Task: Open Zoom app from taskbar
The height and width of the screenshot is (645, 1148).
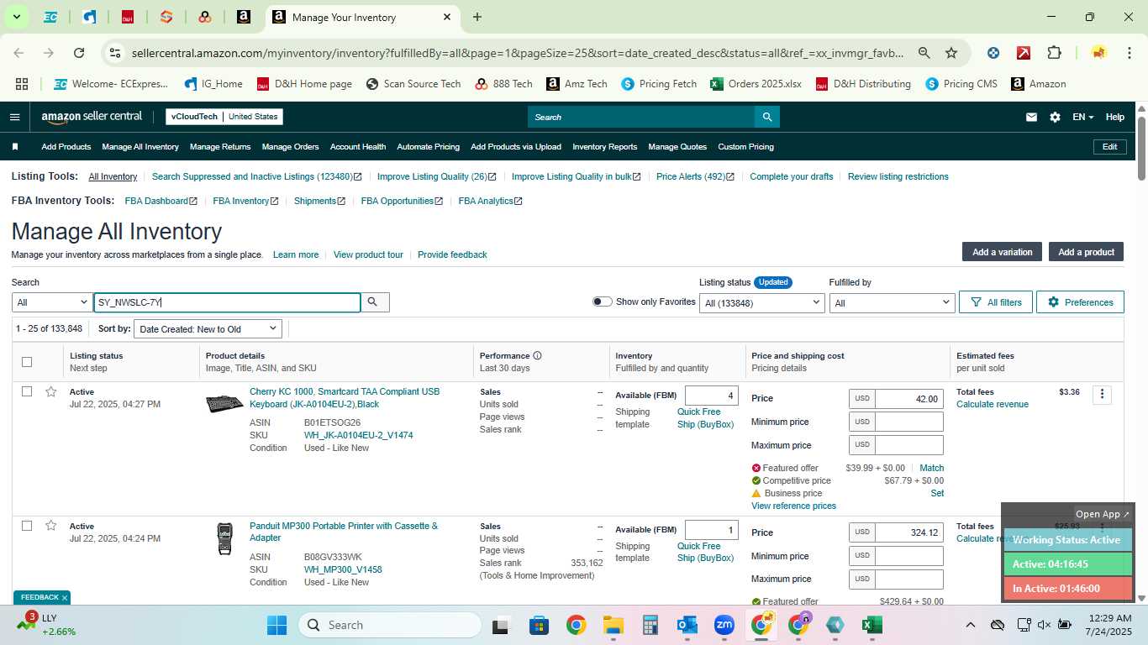Action: 724,625
